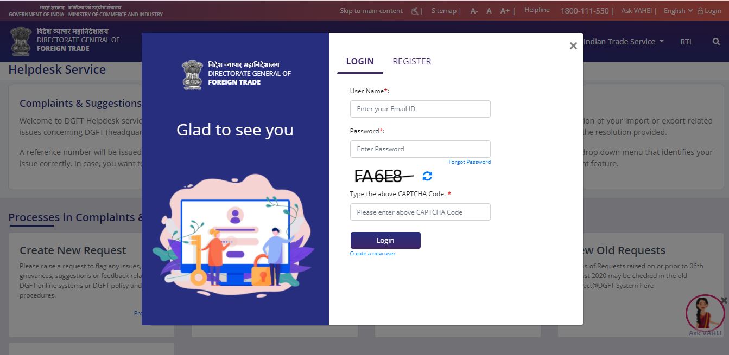
Task: Increase font size with A+ button
Action: pos(505,11)
